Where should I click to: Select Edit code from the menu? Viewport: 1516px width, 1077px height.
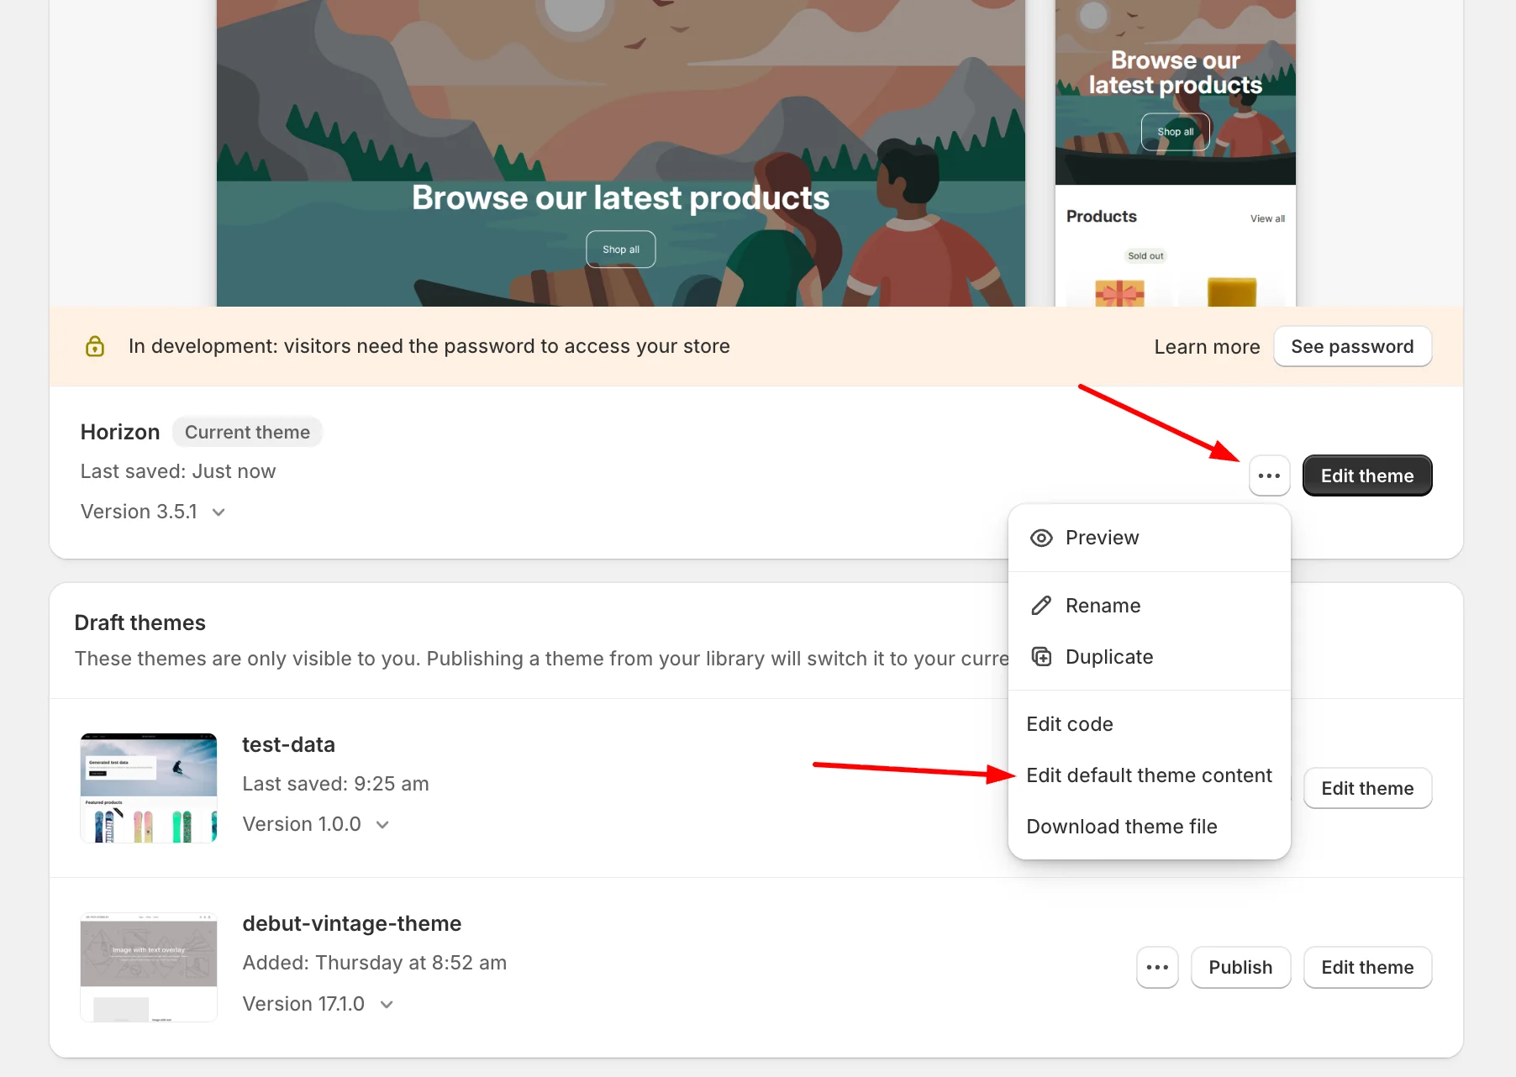[1069, 723]
